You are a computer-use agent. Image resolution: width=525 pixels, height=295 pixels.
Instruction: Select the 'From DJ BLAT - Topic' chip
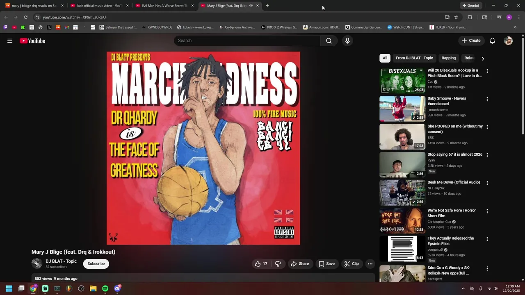[414, 58]
